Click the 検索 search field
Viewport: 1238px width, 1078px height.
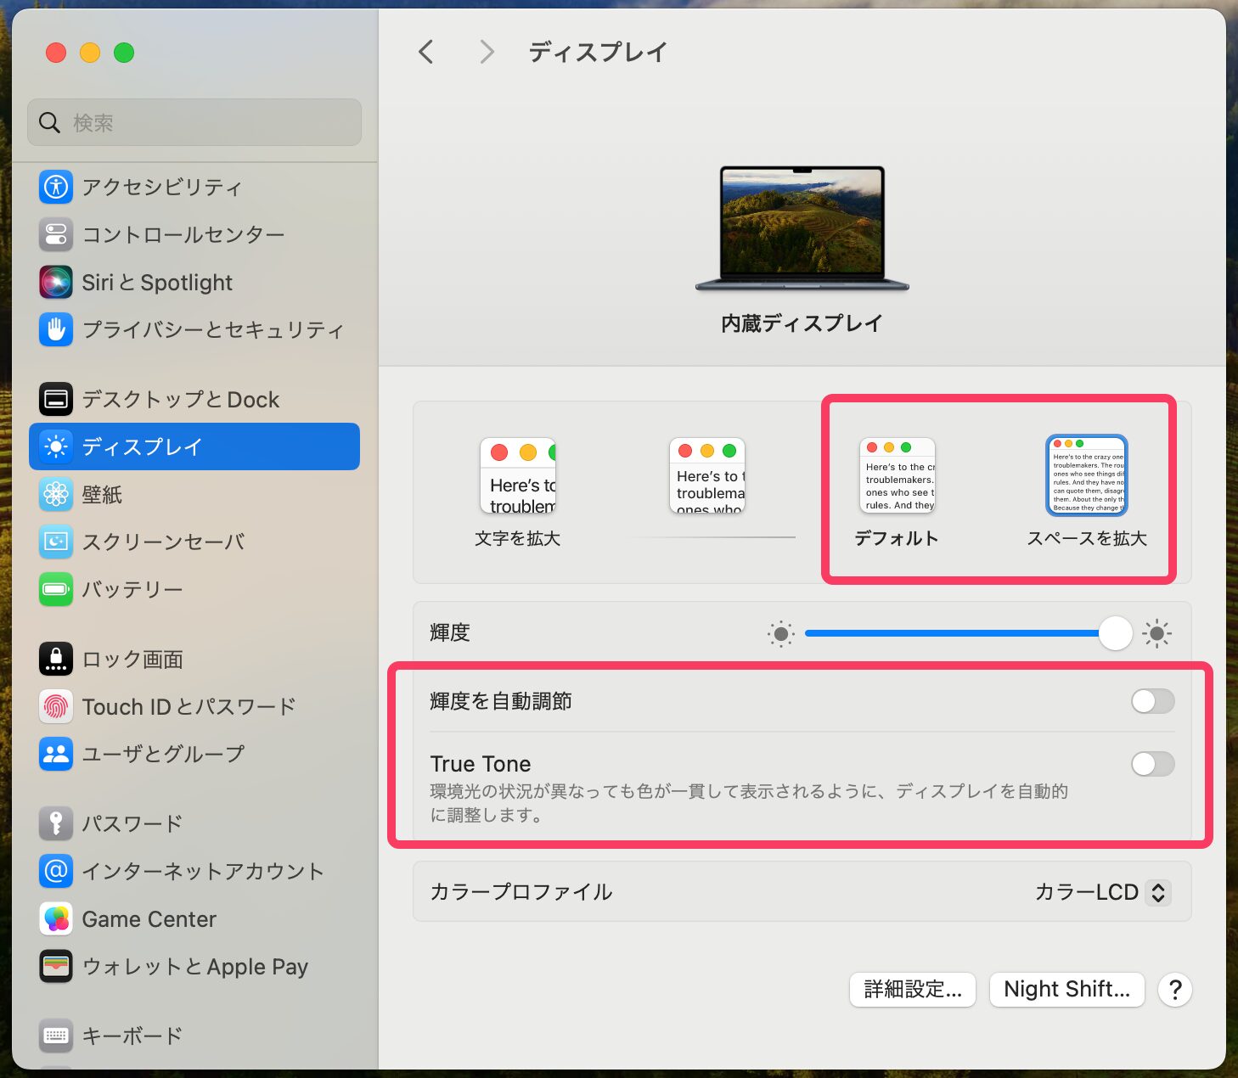195,123
